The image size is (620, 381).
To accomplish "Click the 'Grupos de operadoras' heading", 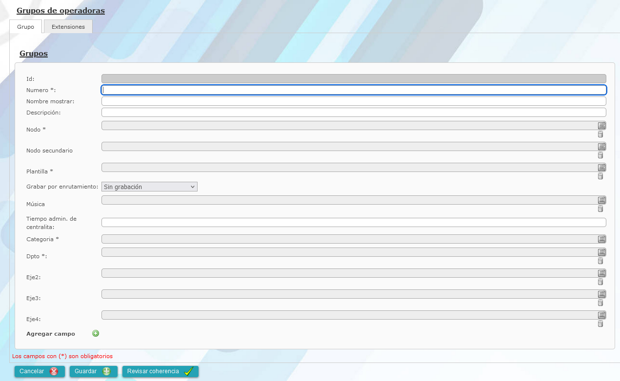I will point(61,10).
